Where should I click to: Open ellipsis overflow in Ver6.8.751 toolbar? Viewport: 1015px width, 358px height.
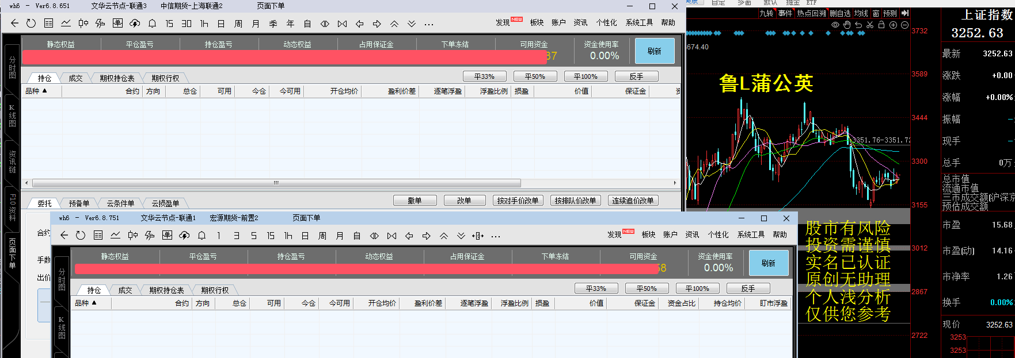tap(496, 236)
